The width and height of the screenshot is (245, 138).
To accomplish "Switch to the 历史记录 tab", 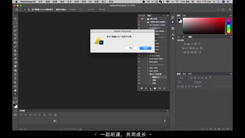I will coord(142,16).
